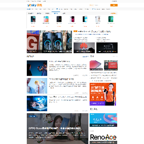Open the pale orange search category selector
Viewport: 144px width, 144px height.
(x=92, y=5)
